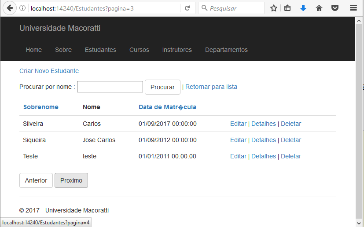Click the Procurar button

(x=162, y=87)
